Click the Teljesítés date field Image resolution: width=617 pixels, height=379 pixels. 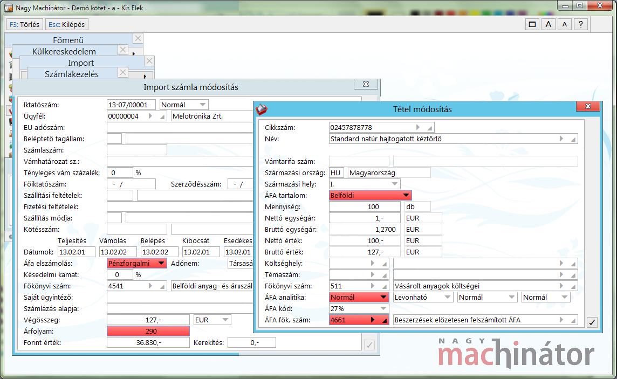77,252
